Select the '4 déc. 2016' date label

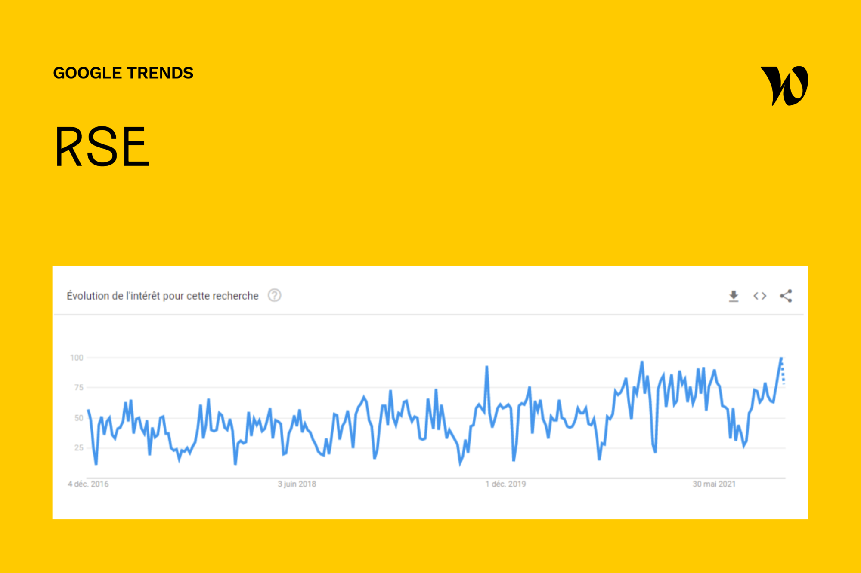pyautogui.click(x=88, y=484)
